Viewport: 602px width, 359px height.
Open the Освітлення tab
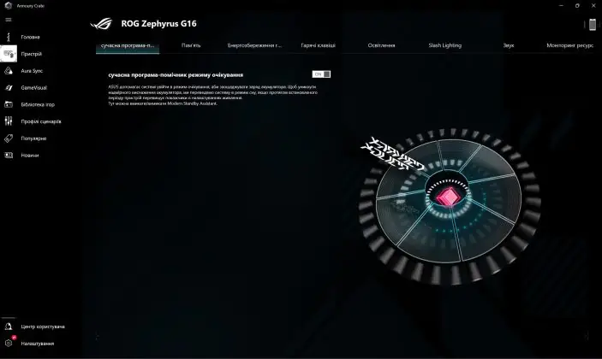click(x=381, y=45)
